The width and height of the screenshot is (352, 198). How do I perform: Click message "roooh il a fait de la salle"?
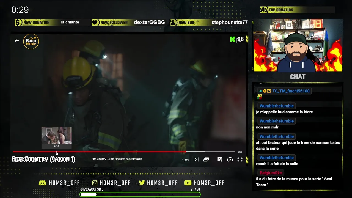pyautogui.click(x=277, y=164)
